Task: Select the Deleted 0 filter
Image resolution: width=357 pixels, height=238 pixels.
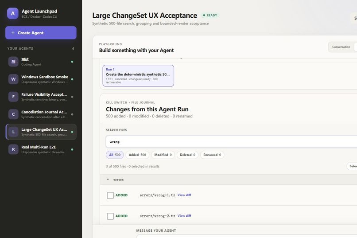Action: coord(188,155)
